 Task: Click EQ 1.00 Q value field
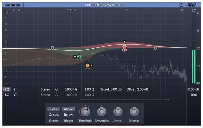(x=89, y=89)
